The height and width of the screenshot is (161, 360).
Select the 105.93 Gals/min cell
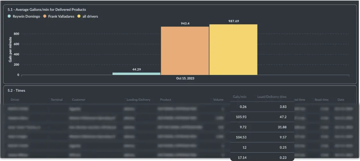point(241,117)
